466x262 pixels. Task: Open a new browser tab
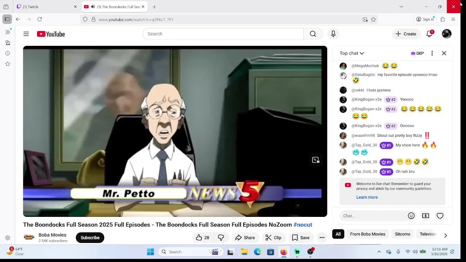(154, 7)
